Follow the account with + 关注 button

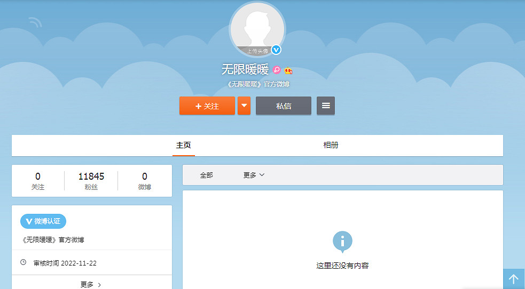point(207,106)
